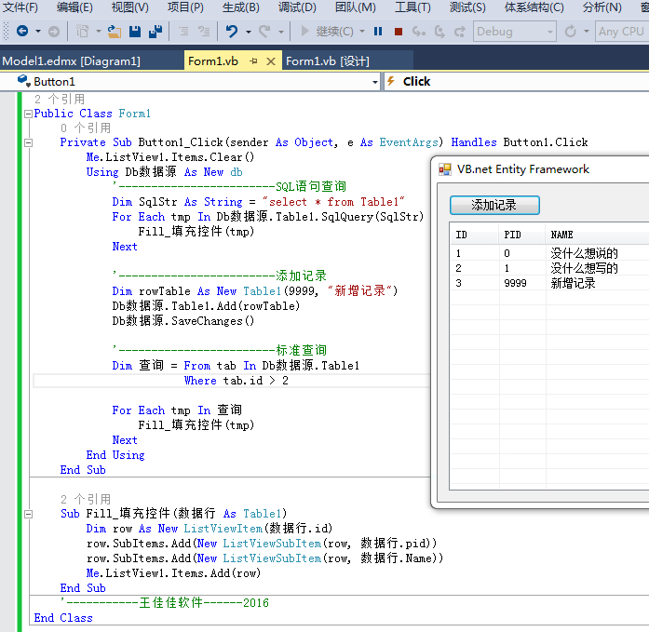Select the 新增记录 row in the list
This screenshot has width=649, height=632.
[572, 283]
